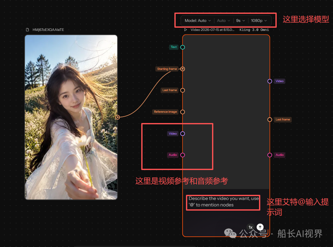The image size is (333, 247).
Task: Click the input Video label
Action: coord(173,134)
